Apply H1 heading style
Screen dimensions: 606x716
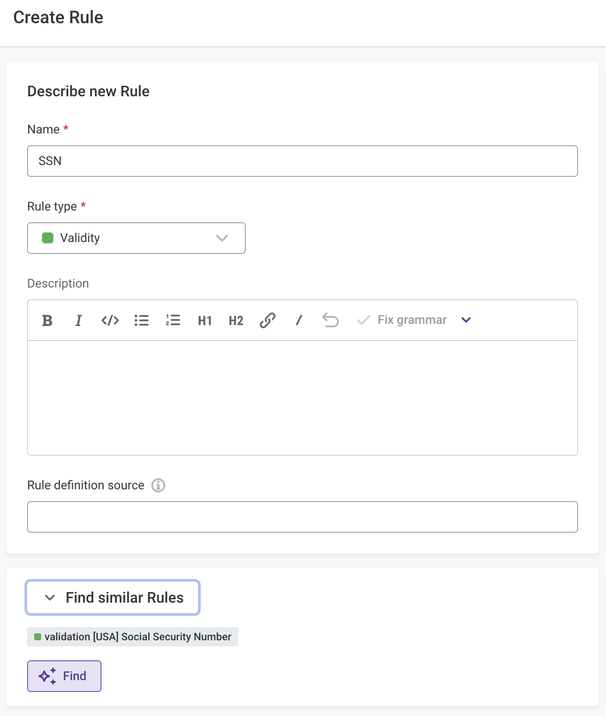point(205,320)
